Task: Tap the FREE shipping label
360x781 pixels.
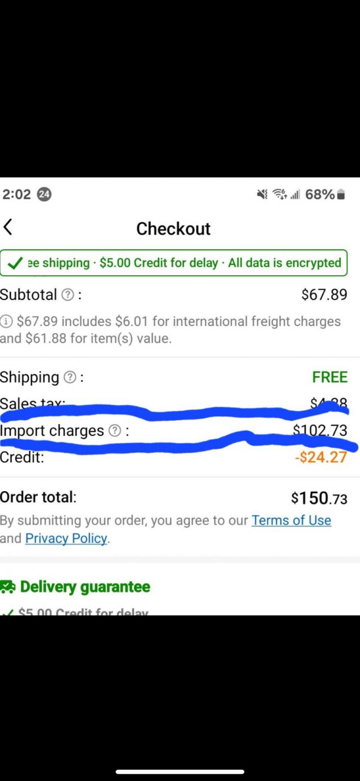Action: [330, 377]
